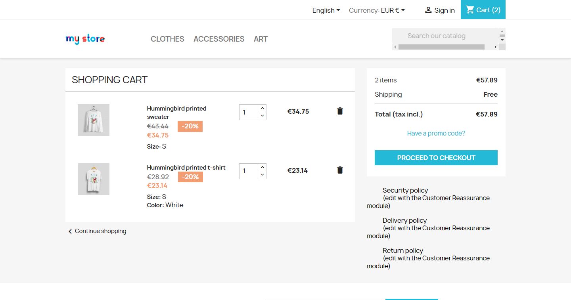Decrease sweater quantity with down arrow

(x=263, y=116)
